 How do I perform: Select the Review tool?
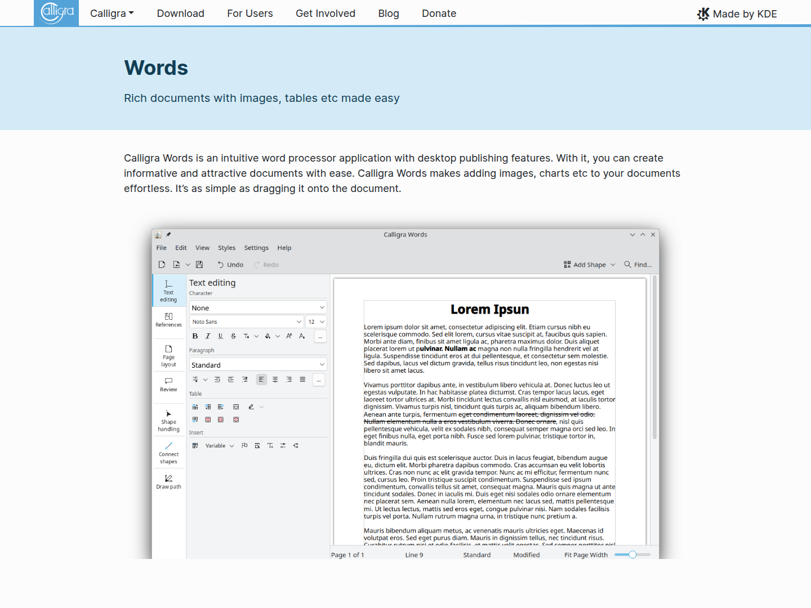[x=168, y=385]
